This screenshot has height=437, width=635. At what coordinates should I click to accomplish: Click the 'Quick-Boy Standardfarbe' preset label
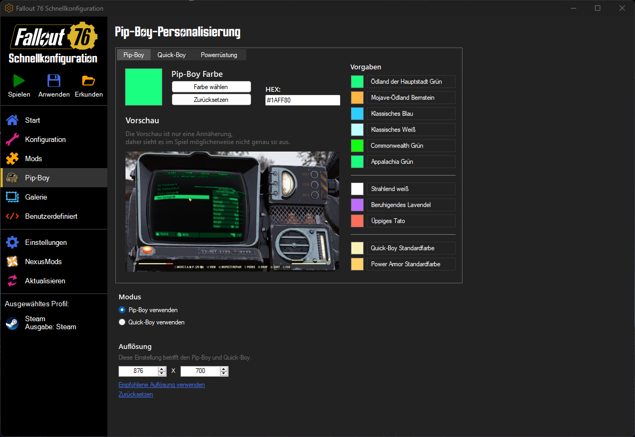point(411,248)
